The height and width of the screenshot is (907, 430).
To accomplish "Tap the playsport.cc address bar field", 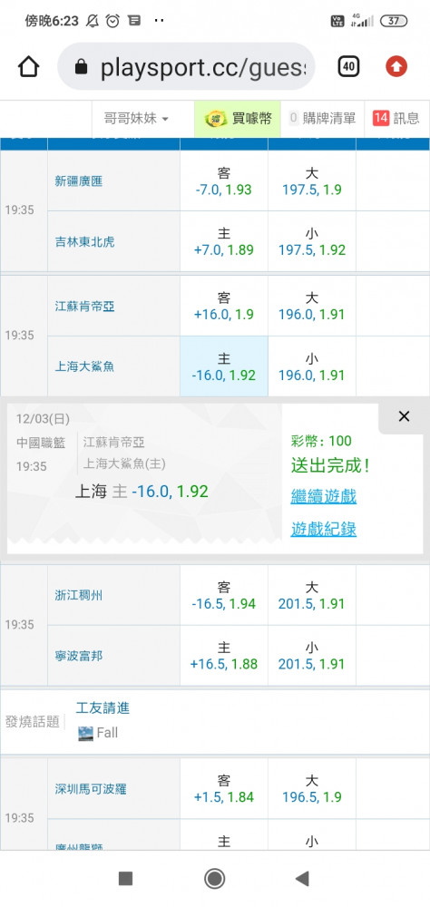I will pos(186,67).
